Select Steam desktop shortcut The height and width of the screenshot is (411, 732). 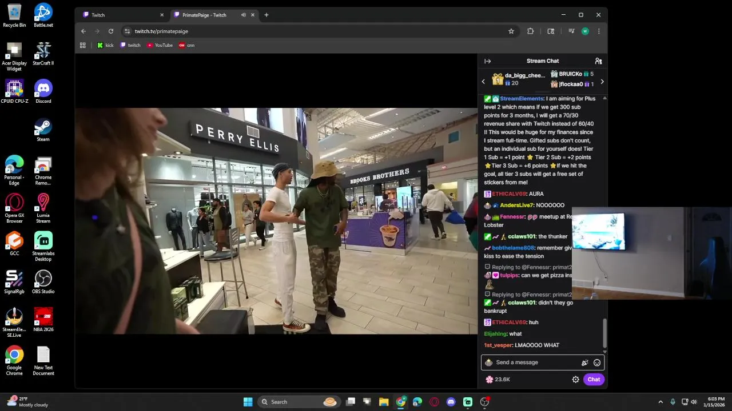(x=43, y=130)
